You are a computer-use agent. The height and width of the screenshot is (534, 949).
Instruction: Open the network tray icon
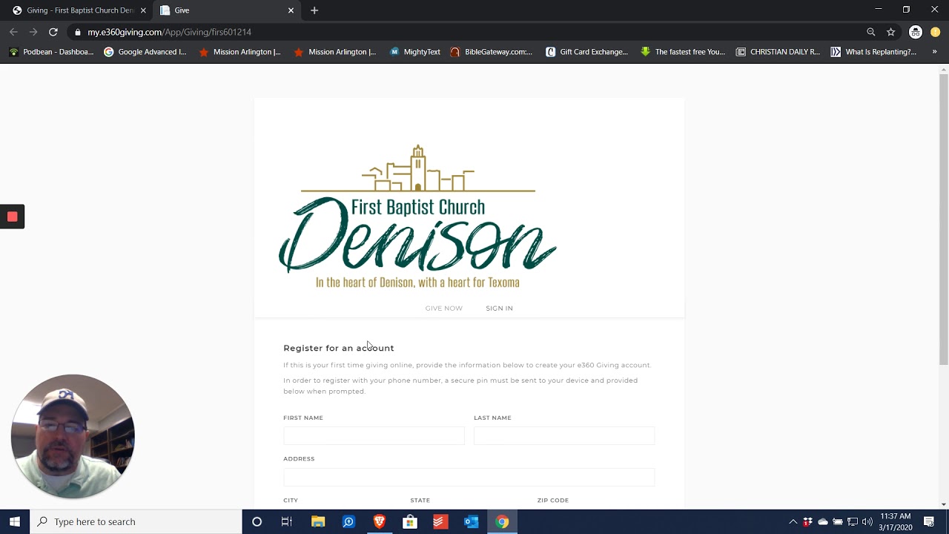coord(853,521)
